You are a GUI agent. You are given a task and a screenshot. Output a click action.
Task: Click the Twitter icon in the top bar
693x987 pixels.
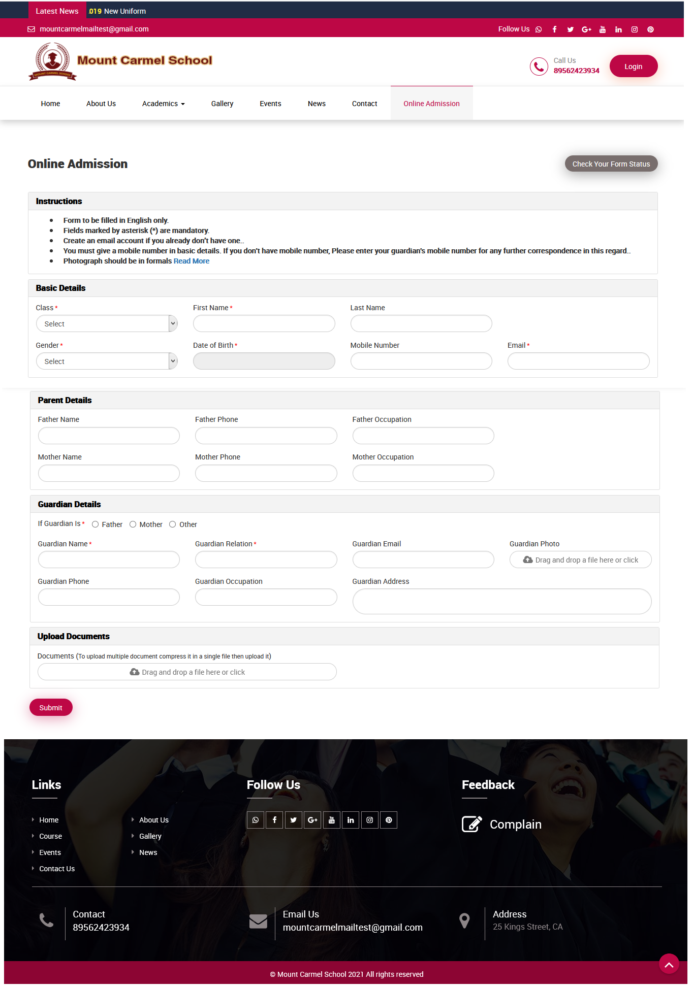click(570, 29)
